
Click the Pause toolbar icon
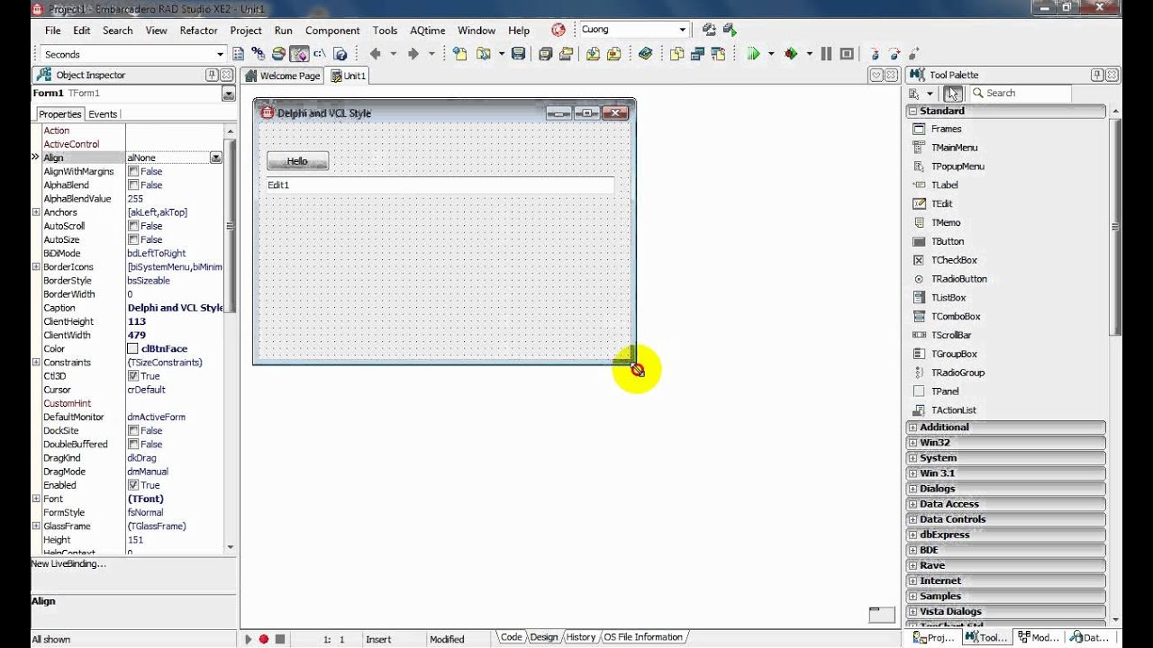826,54
